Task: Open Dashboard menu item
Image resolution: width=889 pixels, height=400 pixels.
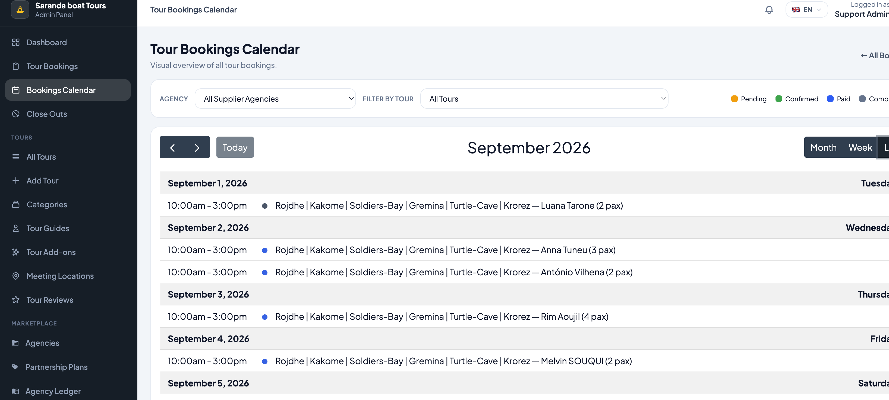Action: pyautogui.click(x=68, y=42)
